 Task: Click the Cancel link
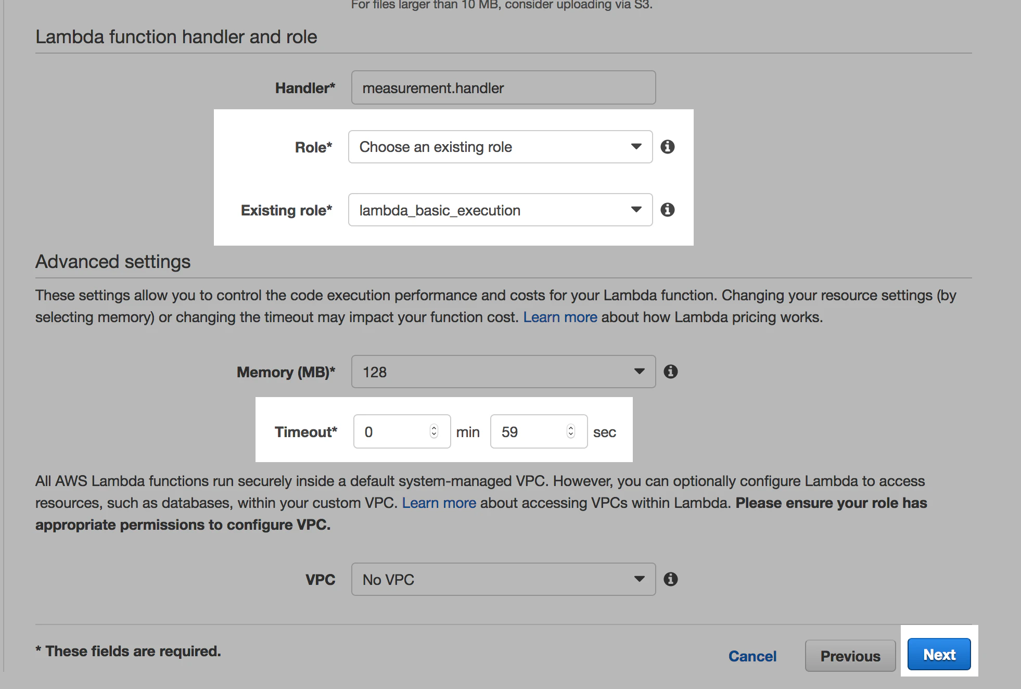click(752, 656)
